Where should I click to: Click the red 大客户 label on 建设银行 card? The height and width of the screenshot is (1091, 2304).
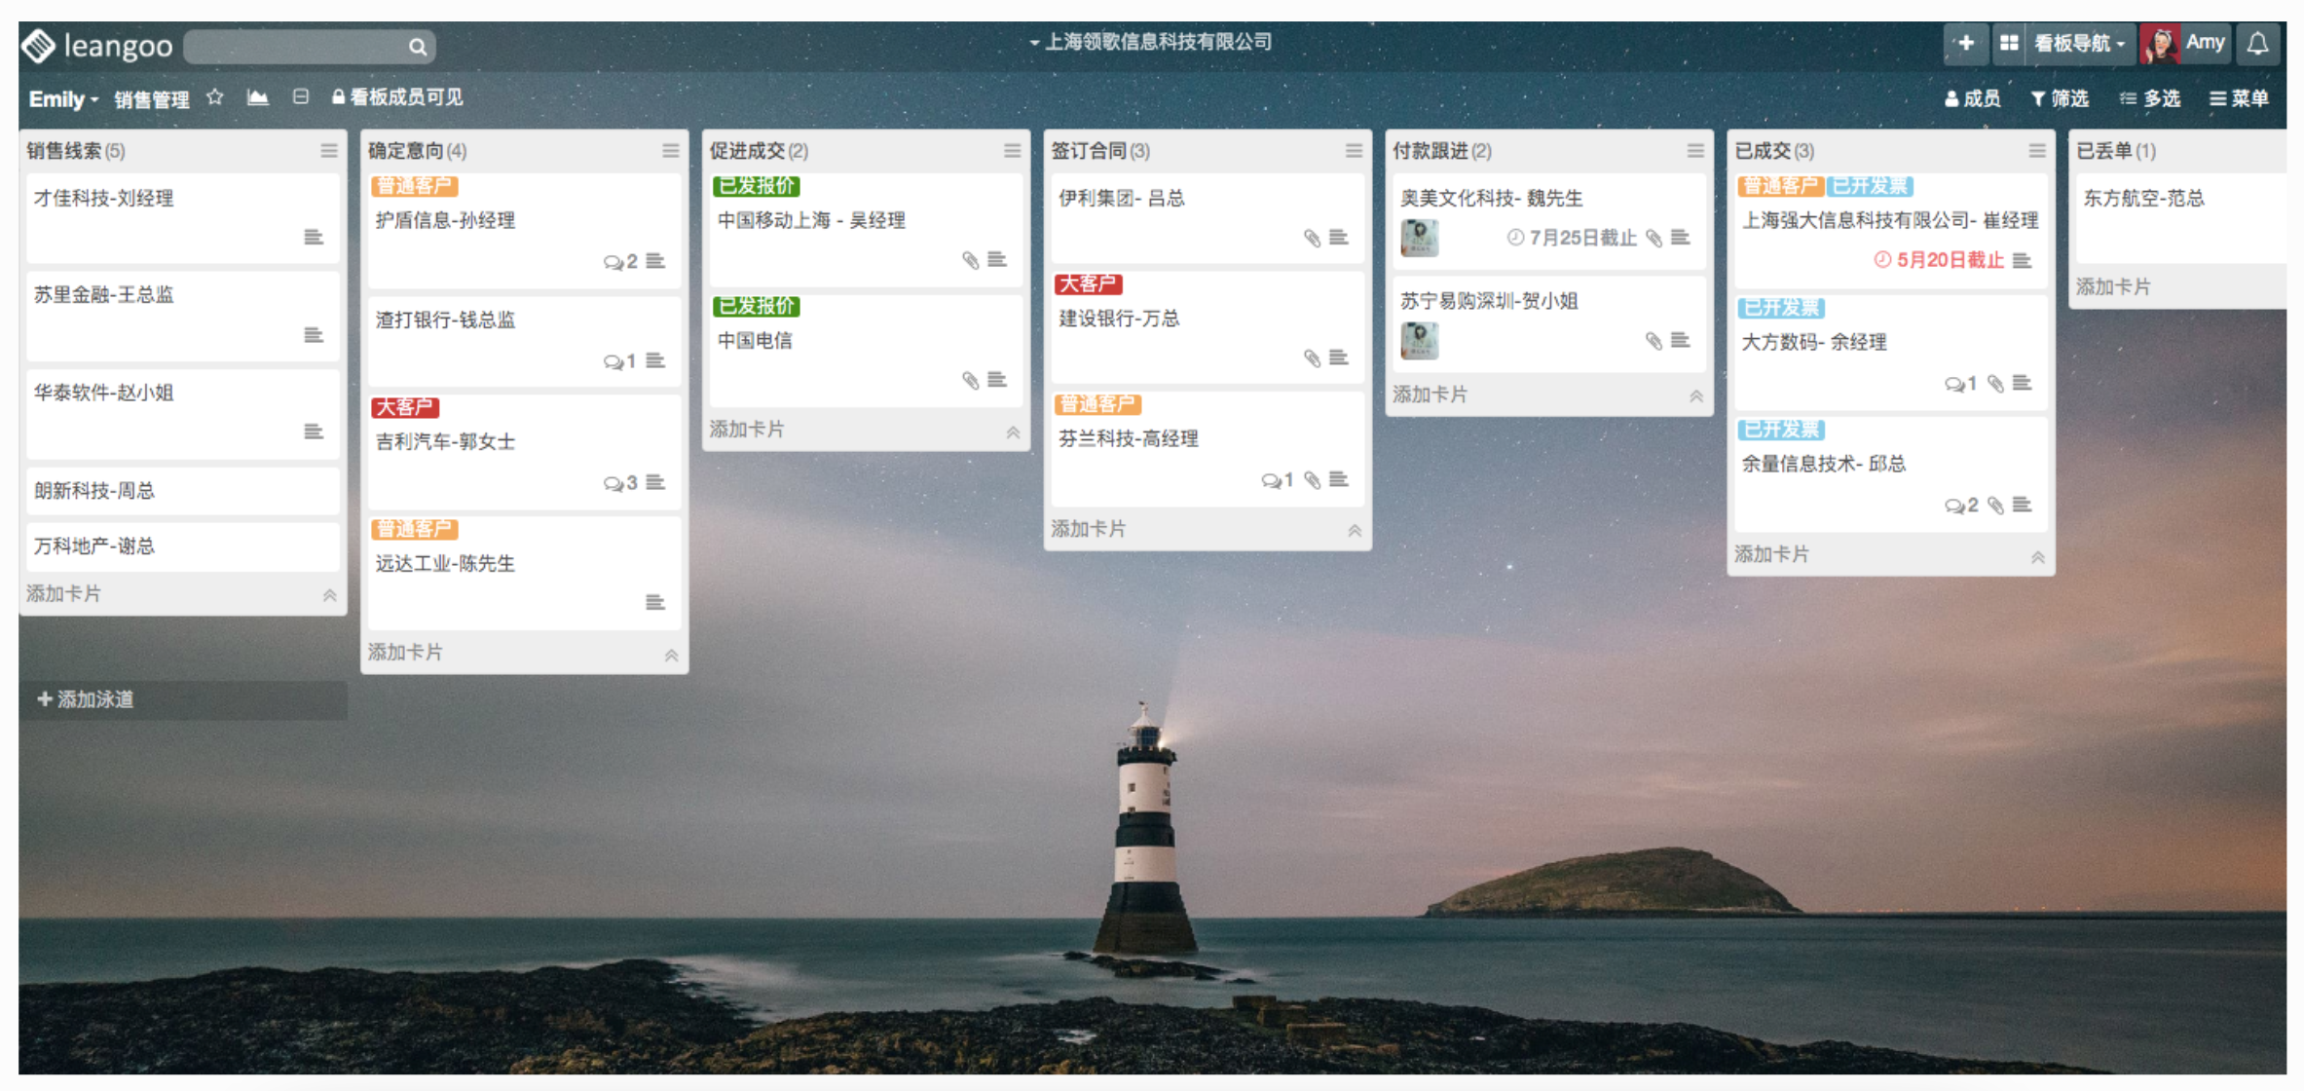click(1088, 284)
